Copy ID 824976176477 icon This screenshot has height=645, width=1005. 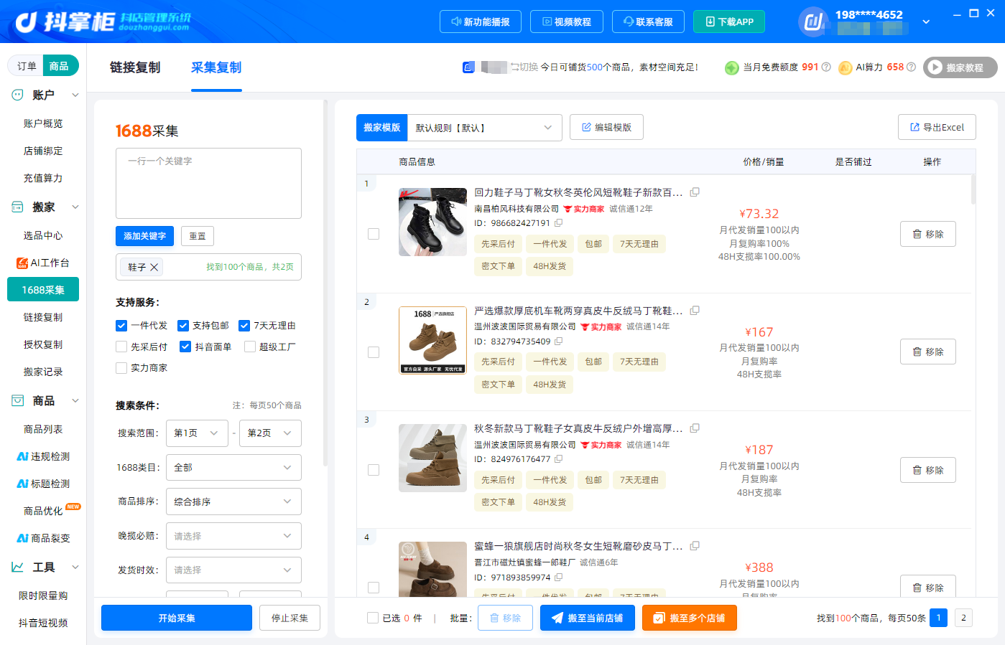pyautogui.click(x=558, y=459)
